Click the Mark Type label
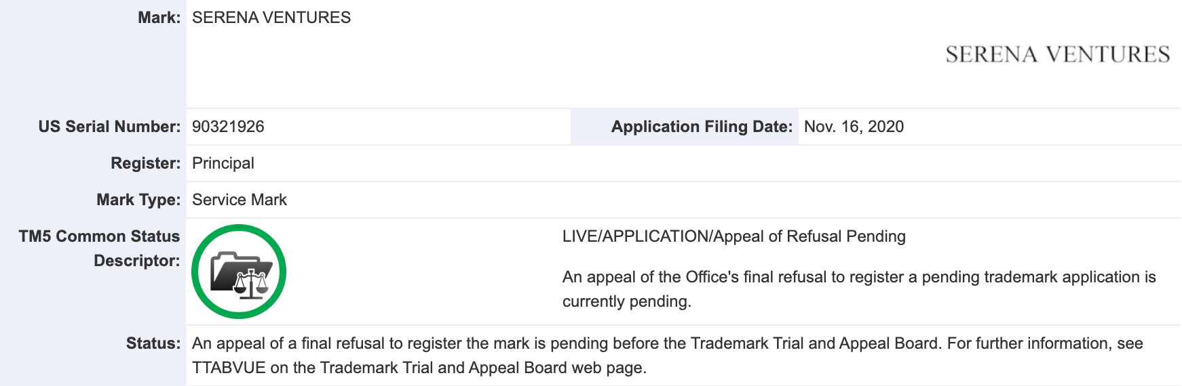This screenshot has height=386, width=1182. pos(138,200)
